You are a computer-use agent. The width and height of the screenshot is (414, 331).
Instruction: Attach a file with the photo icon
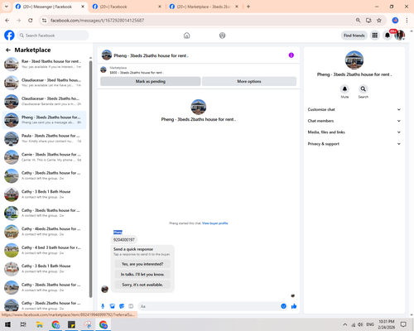pos(113,306)
